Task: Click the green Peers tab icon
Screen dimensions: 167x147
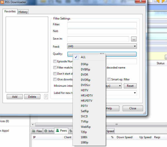Action: (x=57, y=131)
